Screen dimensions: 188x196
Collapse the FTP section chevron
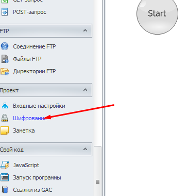point(85,30)
